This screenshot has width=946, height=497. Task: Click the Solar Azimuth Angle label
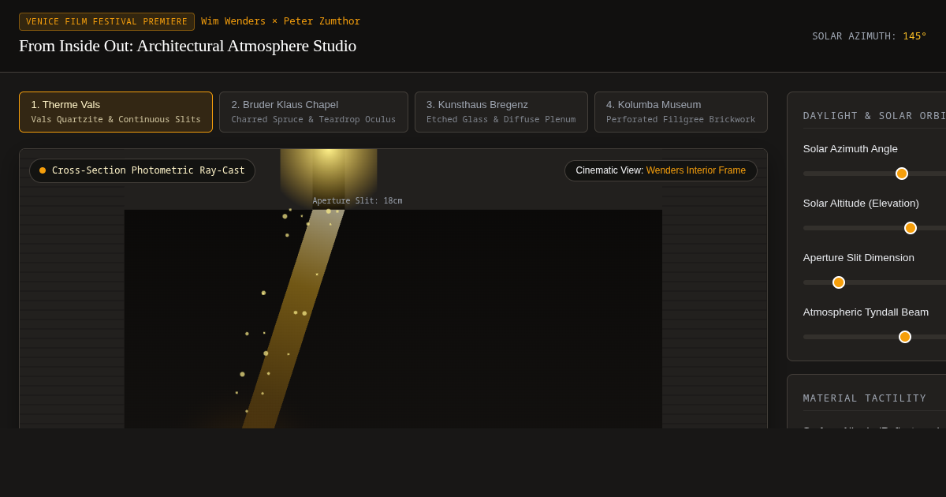(851, 149)
